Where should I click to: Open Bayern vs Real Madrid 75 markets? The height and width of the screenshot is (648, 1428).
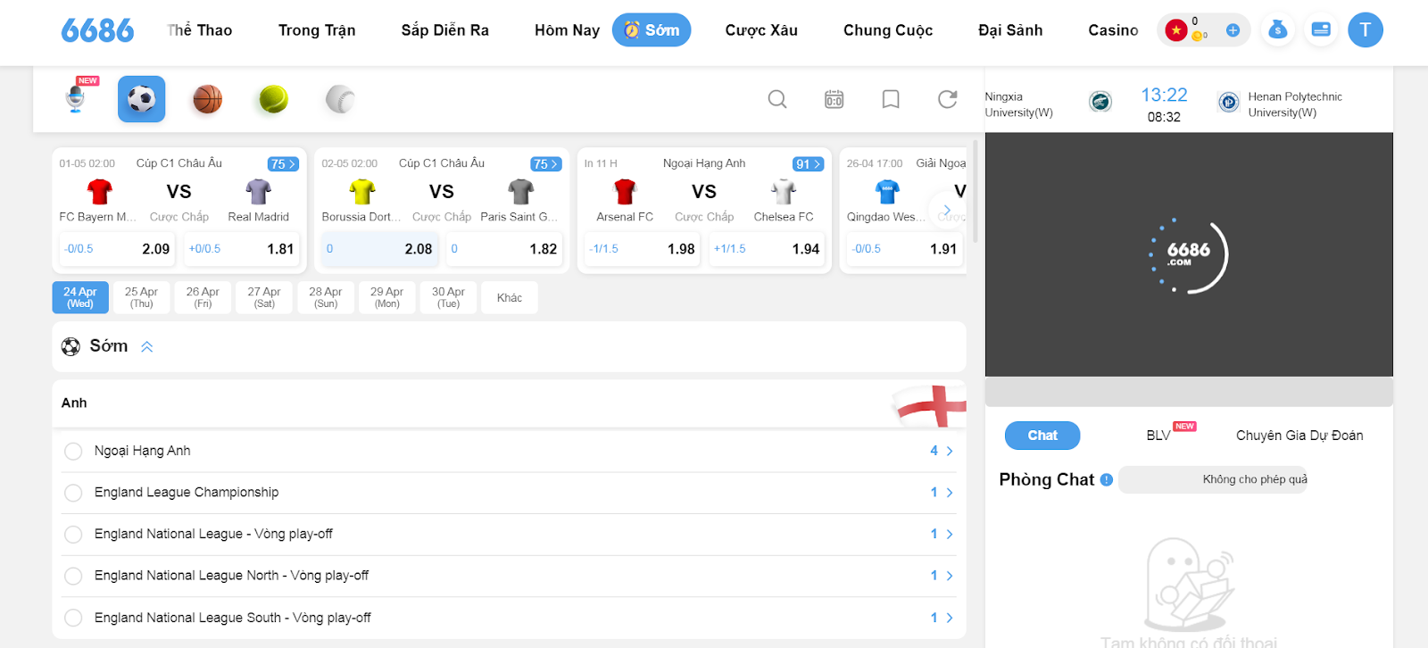(283, 164)
